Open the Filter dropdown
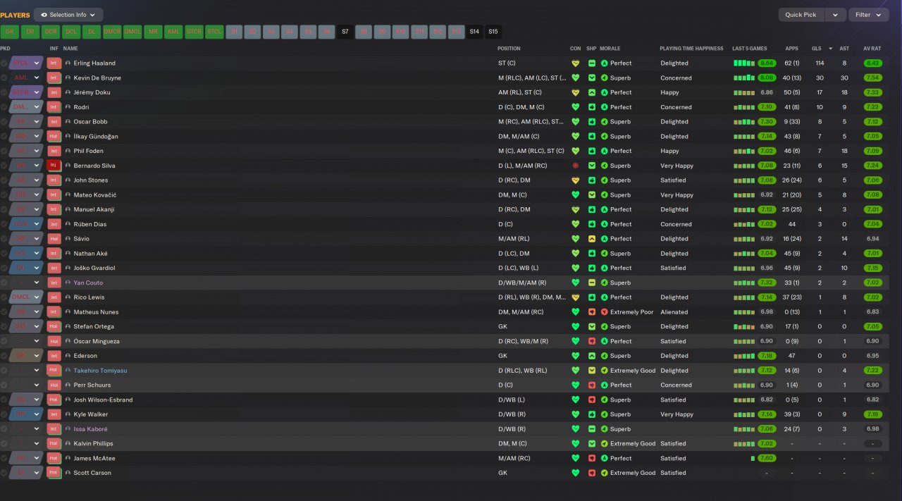The height and width of the screenshot is (501, 902). coord(868,15)
